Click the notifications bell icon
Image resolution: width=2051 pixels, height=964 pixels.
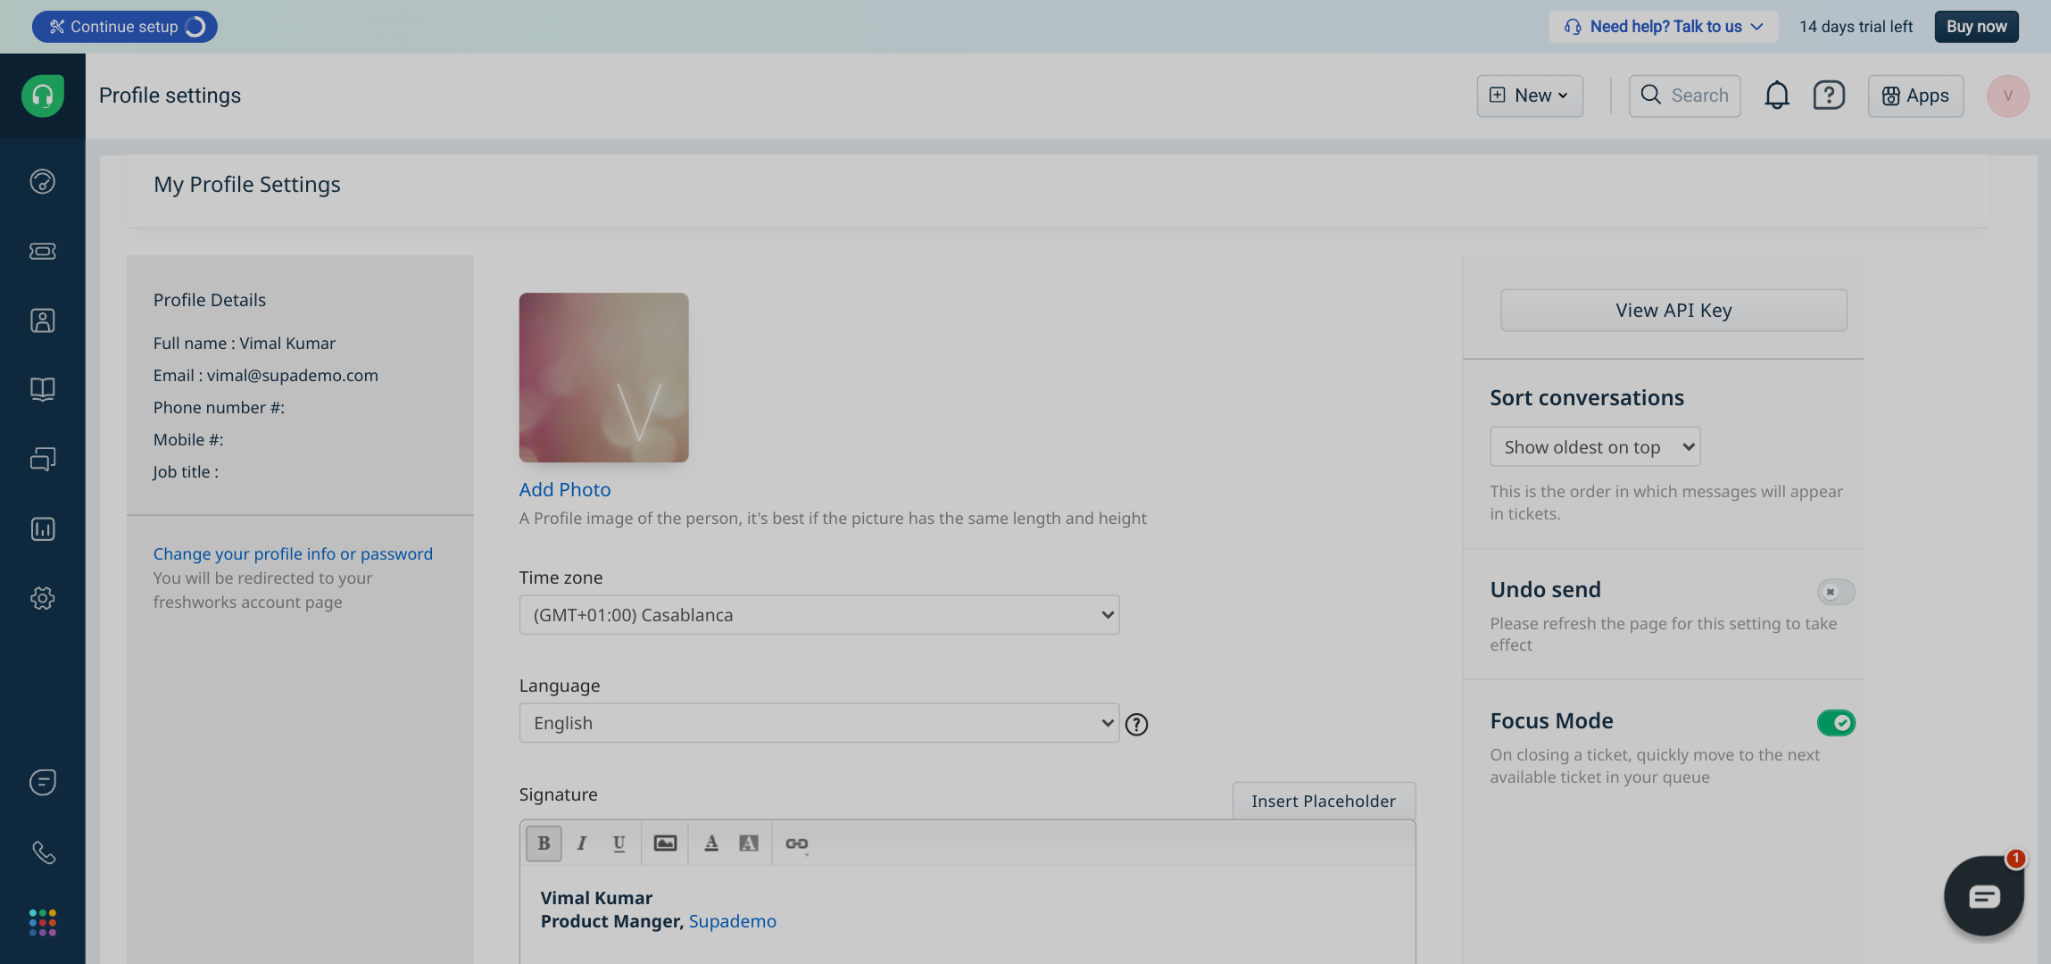[x=1776, y=96]
